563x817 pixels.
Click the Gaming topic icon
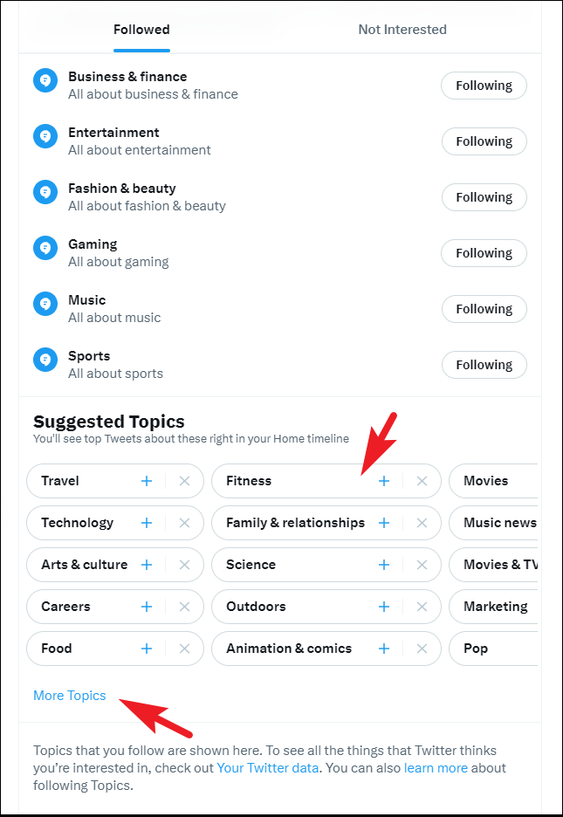point(45,248)
